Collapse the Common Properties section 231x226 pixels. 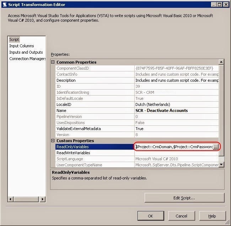click(53, 62)
